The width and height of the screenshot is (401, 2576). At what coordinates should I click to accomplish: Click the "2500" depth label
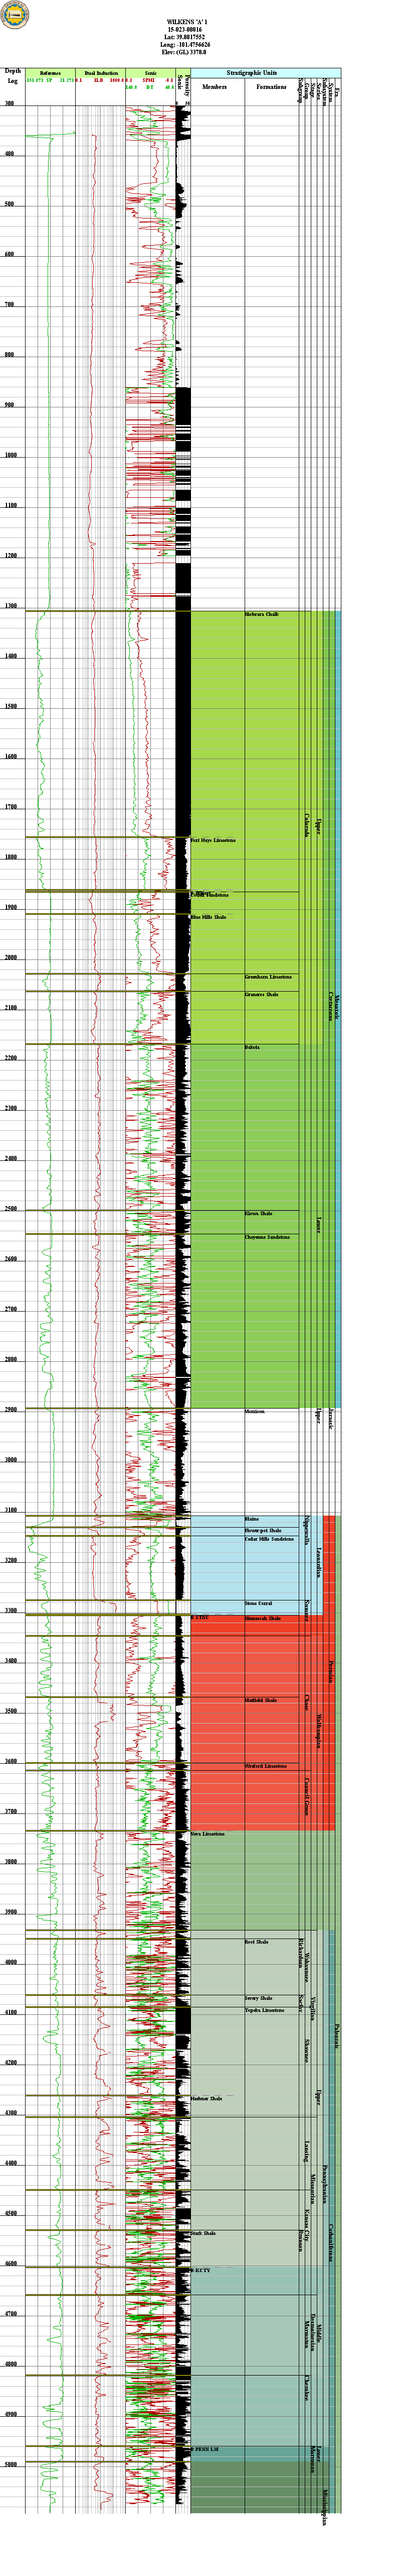(11, 1208)
